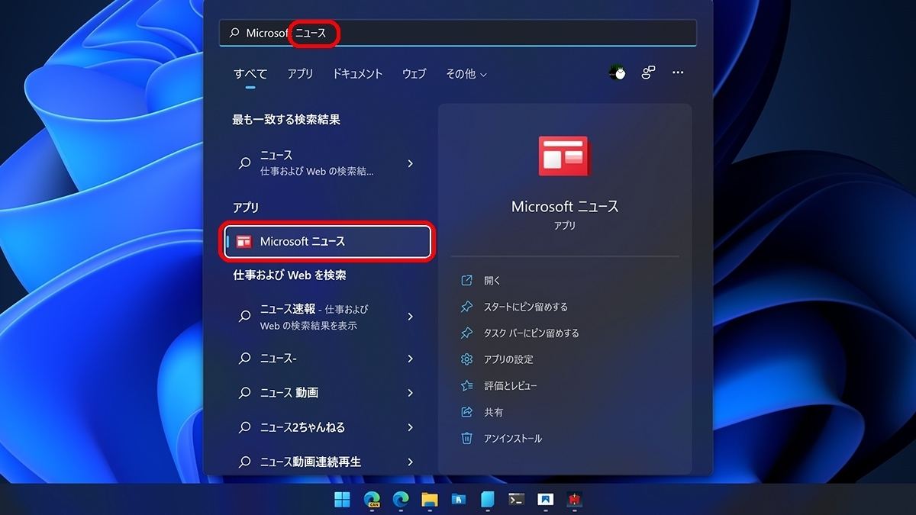
Task: Click the magnifier icon beside ニュース2ちゃんねる
Action: 244,427
